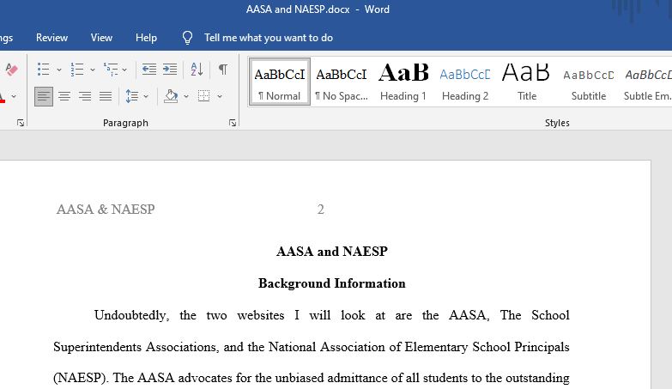Open the Help ribbon tab
This screenshot has width=672, height=389.
(146, 38)
